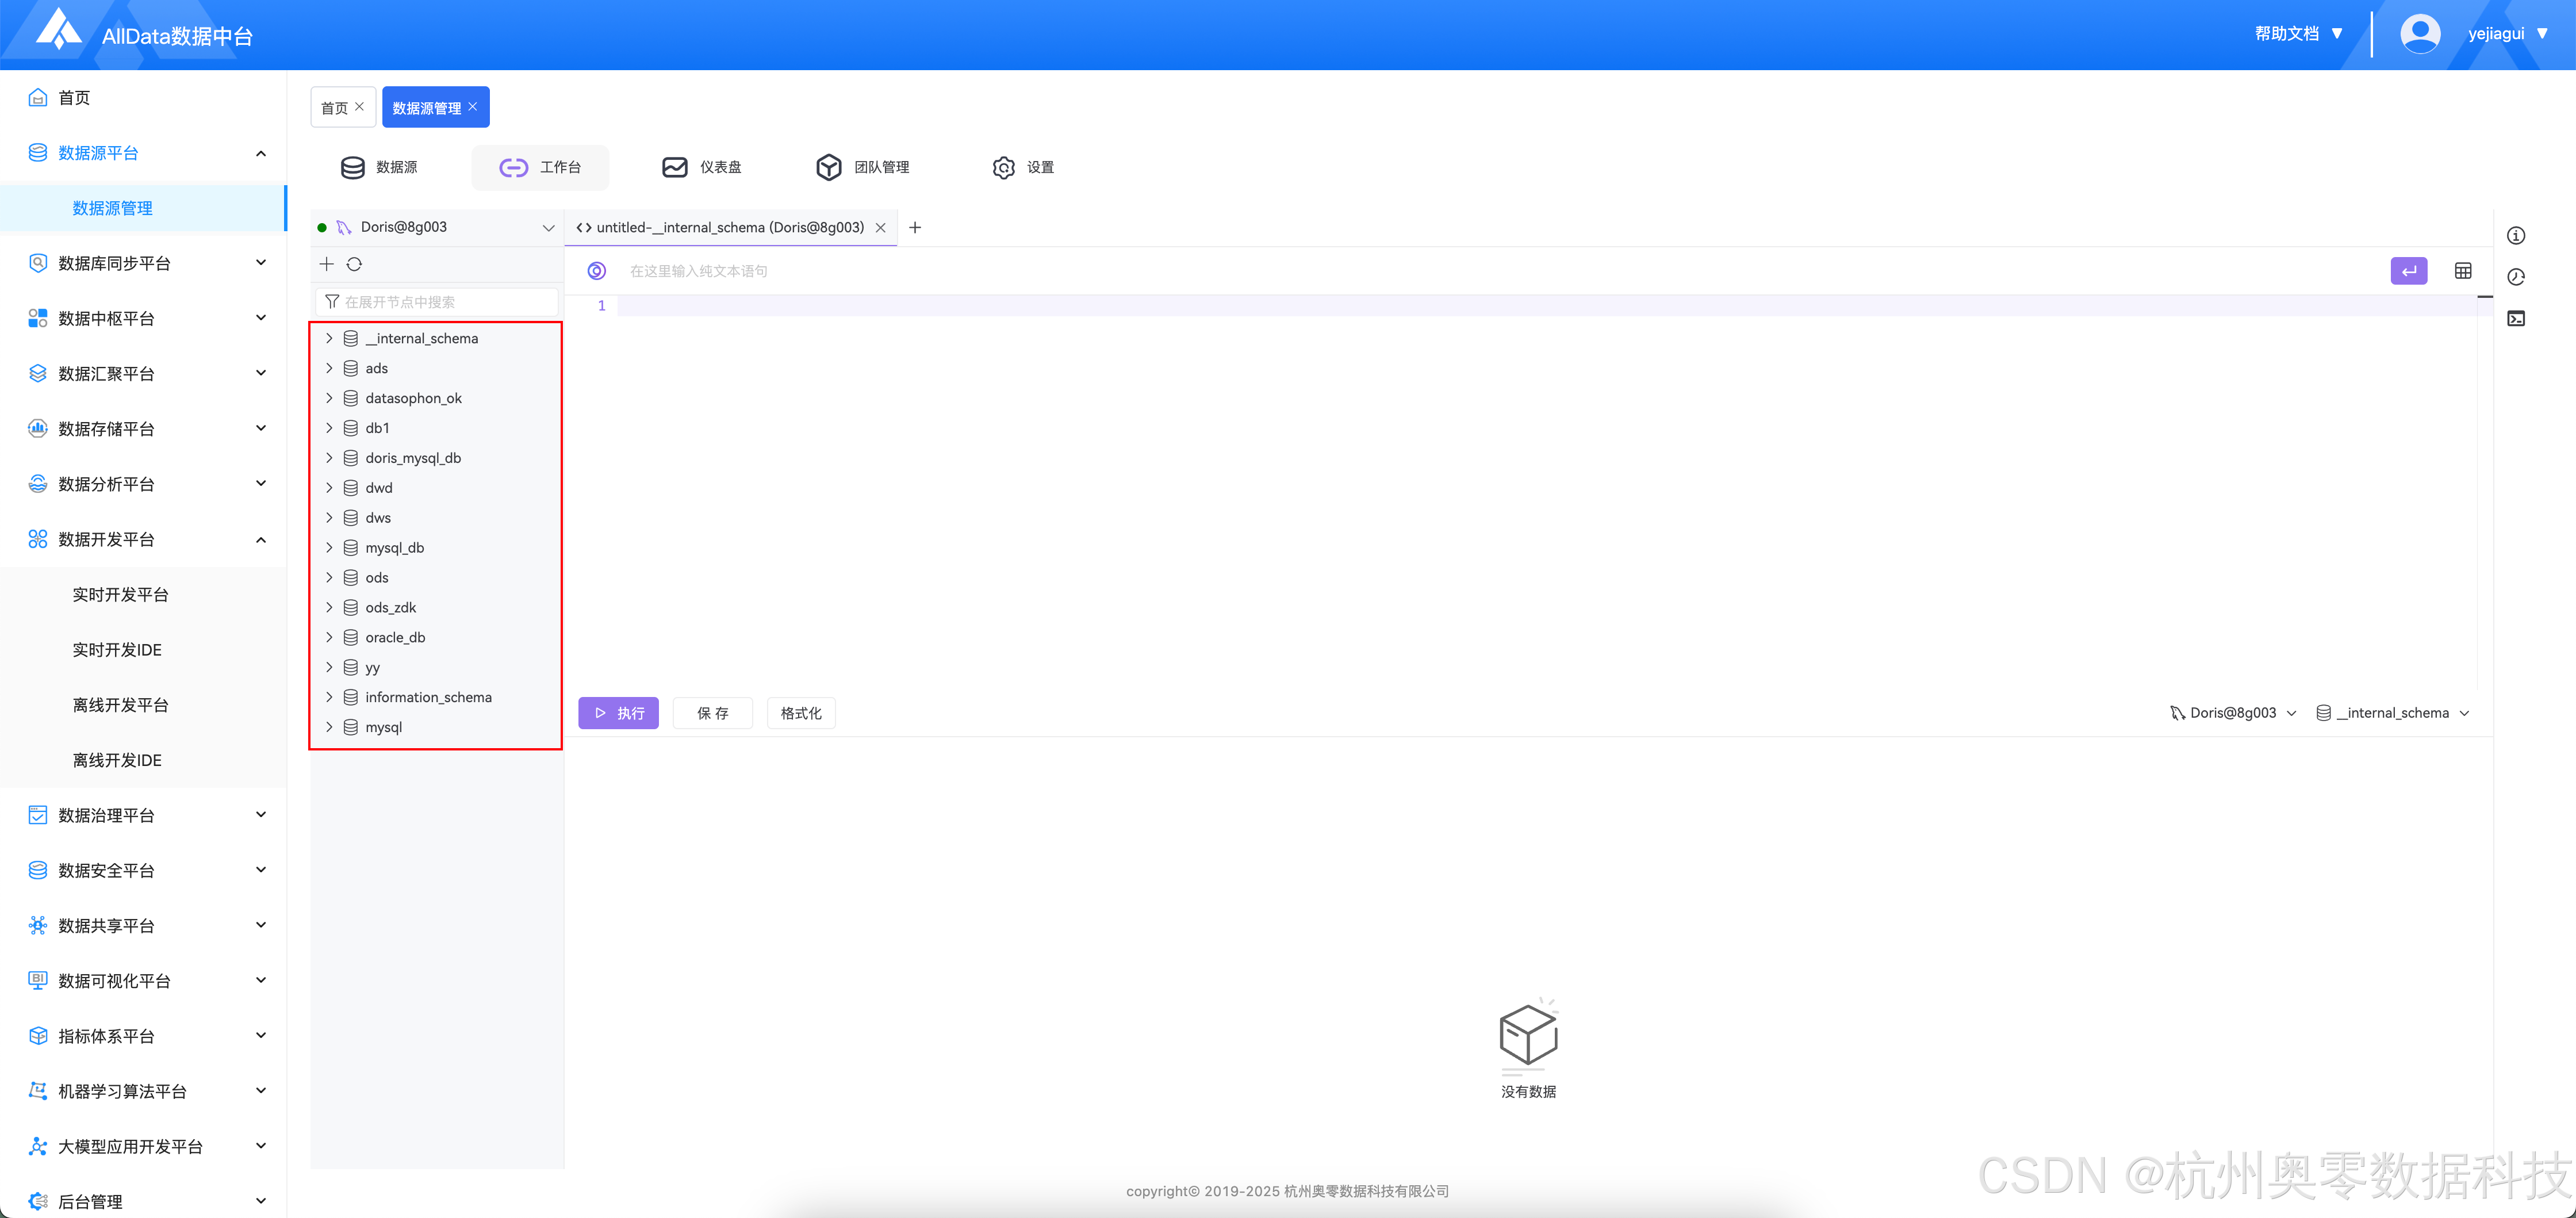2576x1218 pixels.
Task: Expand the __internal_schema database node
Action: (329, 339)
